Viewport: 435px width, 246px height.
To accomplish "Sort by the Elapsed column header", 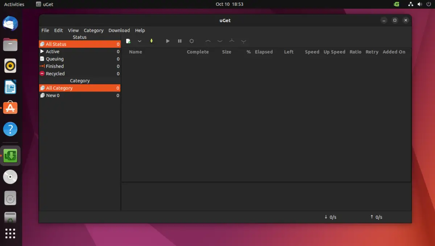I will (264, 52).
